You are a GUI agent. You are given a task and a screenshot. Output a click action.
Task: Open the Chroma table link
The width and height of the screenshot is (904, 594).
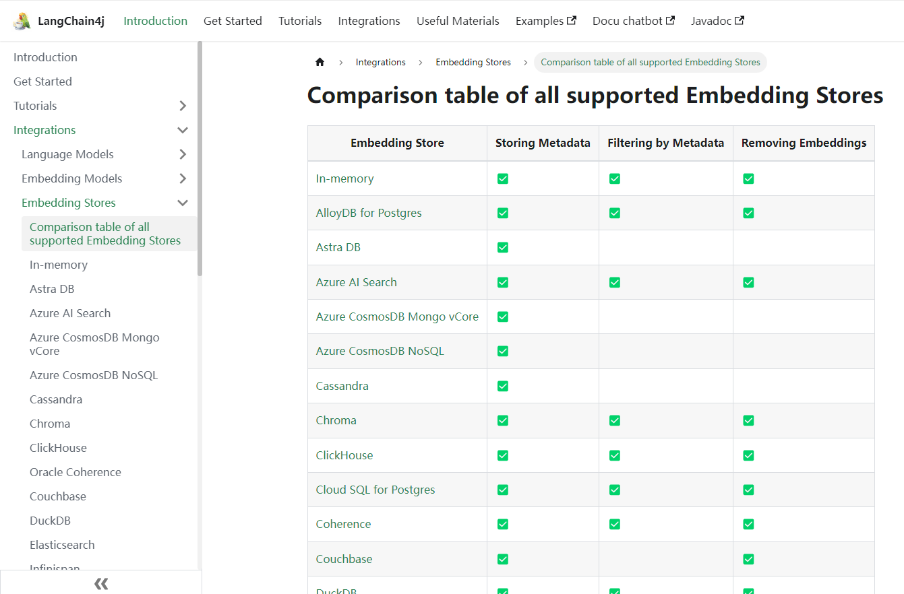coord(336,420)
